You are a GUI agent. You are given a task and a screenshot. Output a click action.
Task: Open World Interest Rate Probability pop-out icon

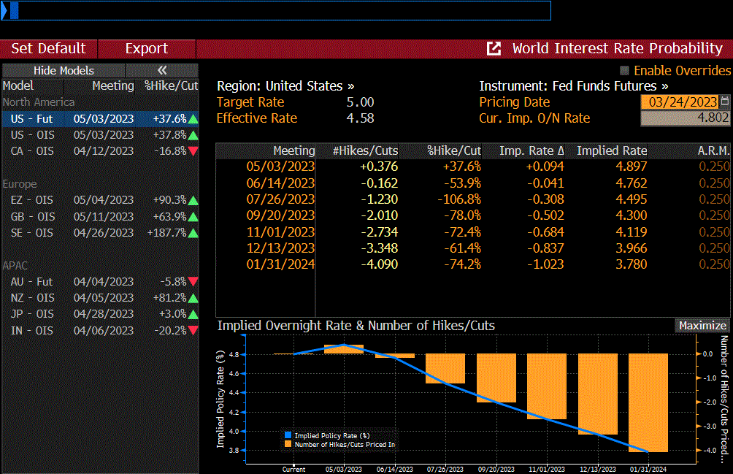[494, 49]
